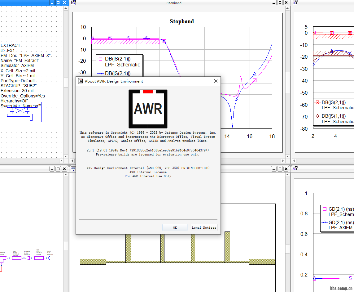354x292 pixels.
Task: Click the top-right graph window icon
Action: click(x=295, y=2)
